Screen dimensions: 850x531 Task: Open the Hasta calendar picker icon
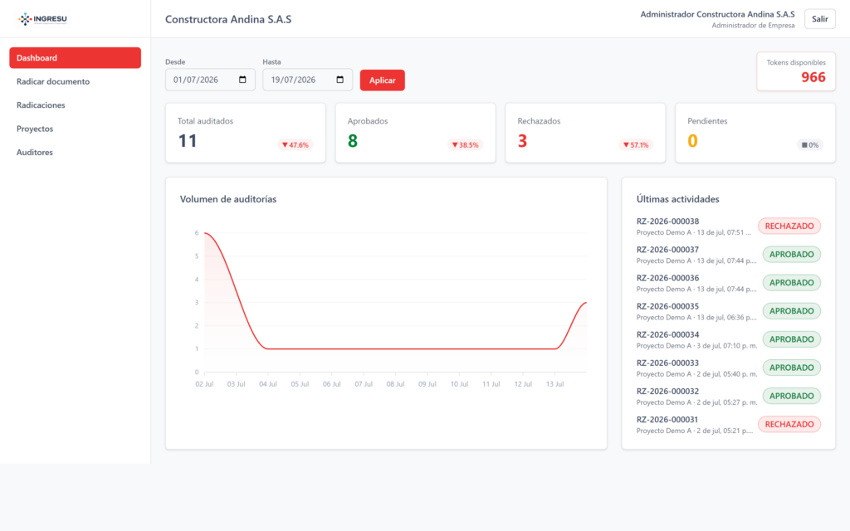coord(340,80)
